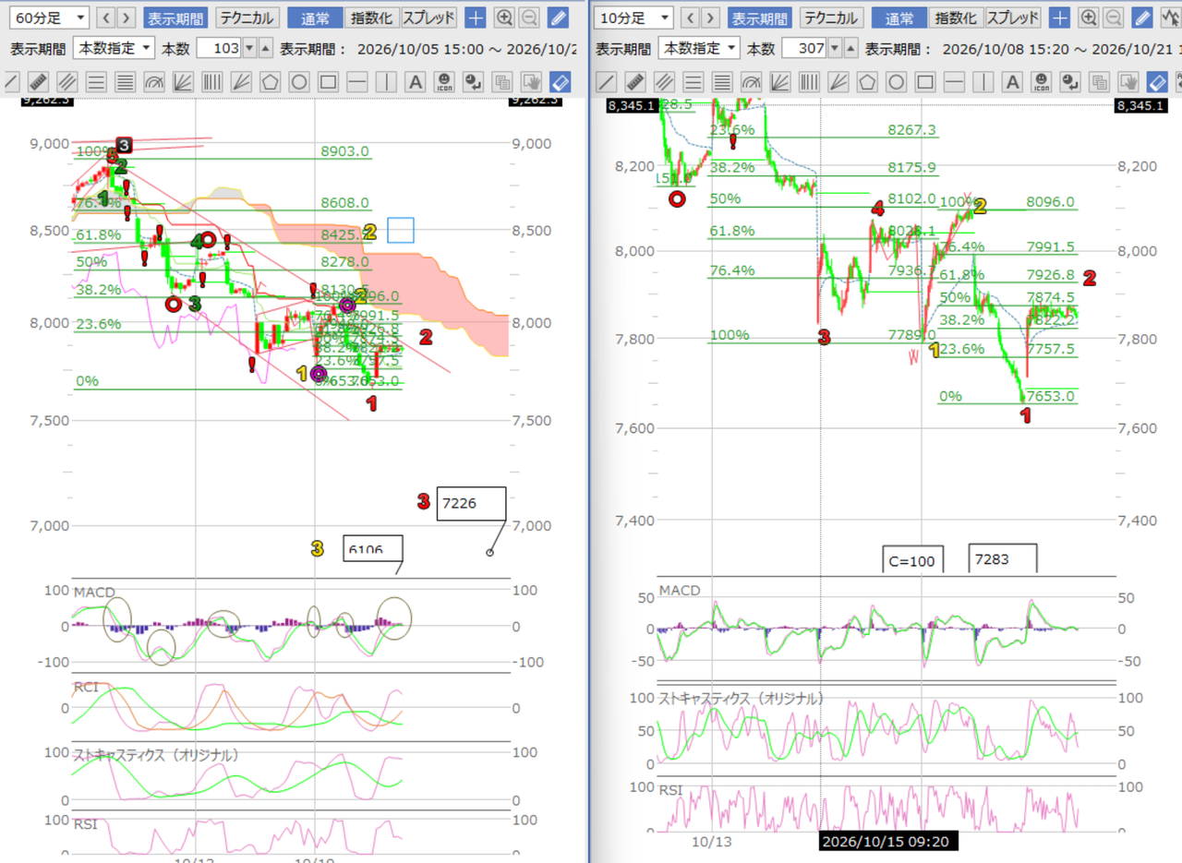The height and width of the screenshot is (863, 1182).
Task: Switch the 60分足 chart to スプレッド mode
Action: (x=428, y=18)
